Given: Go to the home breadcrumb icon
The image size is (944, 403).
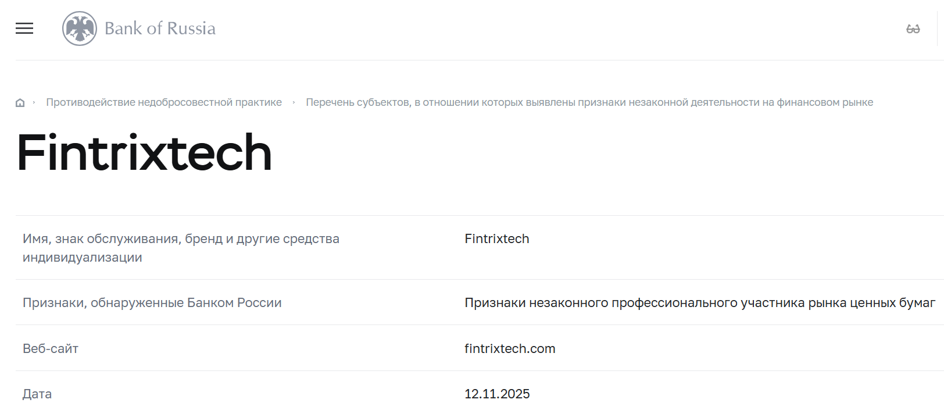Looking at the screenshot, I should [x=20, y=103].
